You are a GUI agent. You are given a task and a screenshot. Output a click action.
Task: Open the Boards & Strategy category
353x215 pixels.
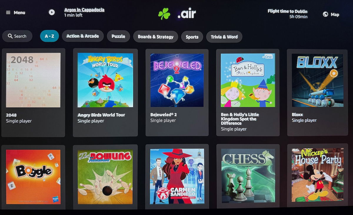tap(156, 37)
